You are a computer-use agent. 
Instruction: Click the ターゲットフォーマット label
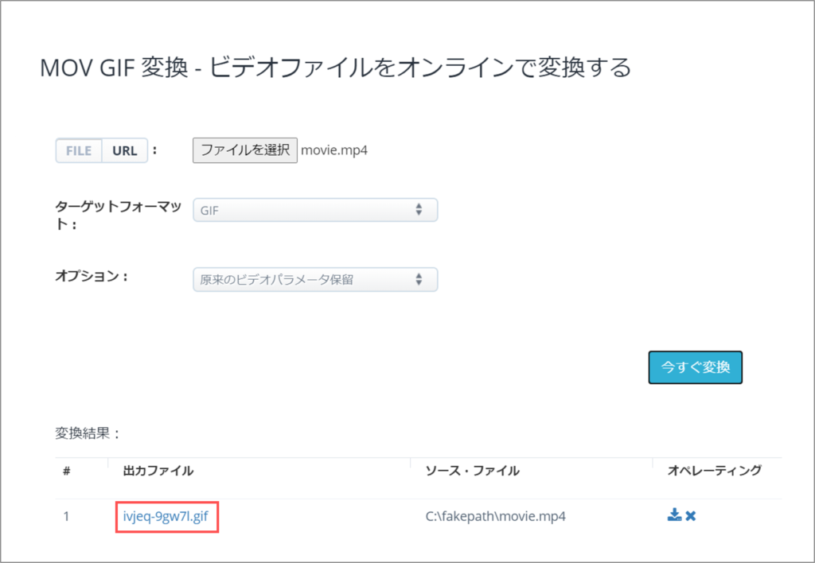(x=118, y=215)
